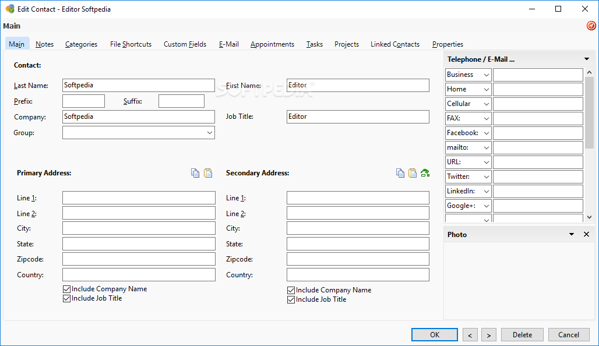Toggle Primary Include Company Name checkbox
The width and height of the screenshot is (599, 346).
click(66, 289)
